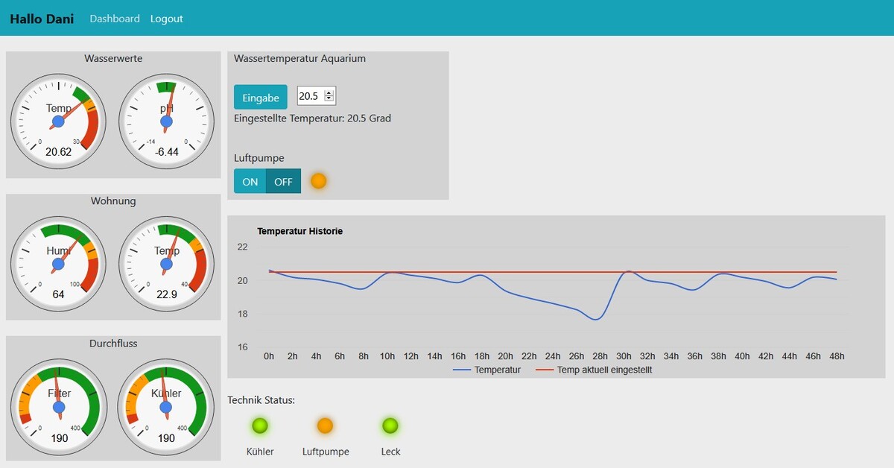Click the green Kühler status LED
894x468 pixels.
pos(260,426)
